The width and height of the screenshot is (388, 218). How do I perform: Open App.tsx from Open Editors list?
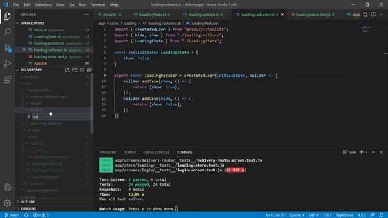pyautogui.click(x=41, y=63)
